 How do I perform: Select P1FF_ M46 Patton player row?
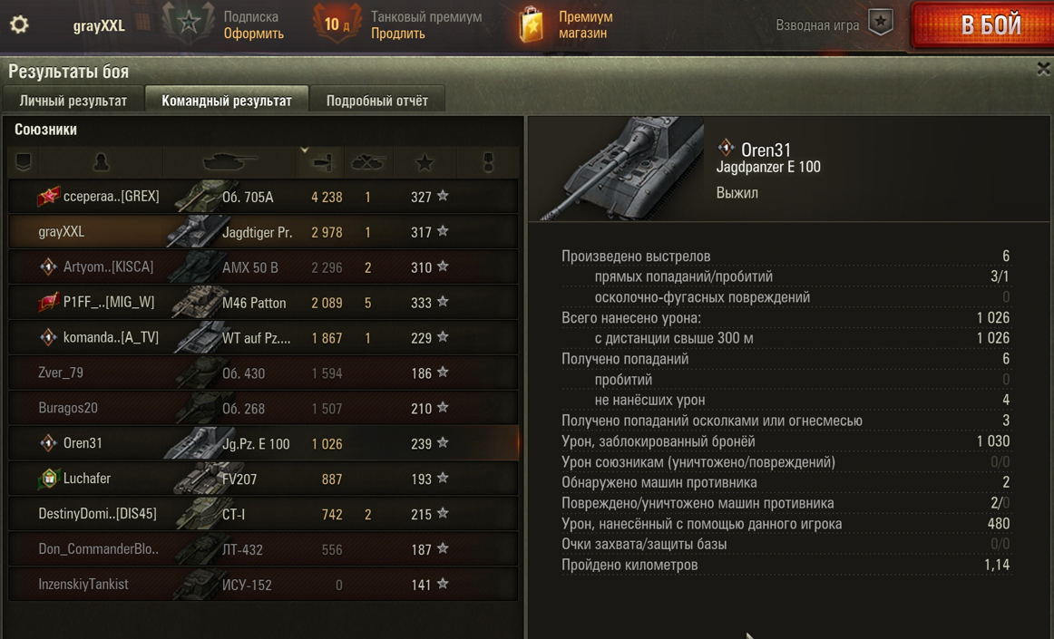pos(263,303)
